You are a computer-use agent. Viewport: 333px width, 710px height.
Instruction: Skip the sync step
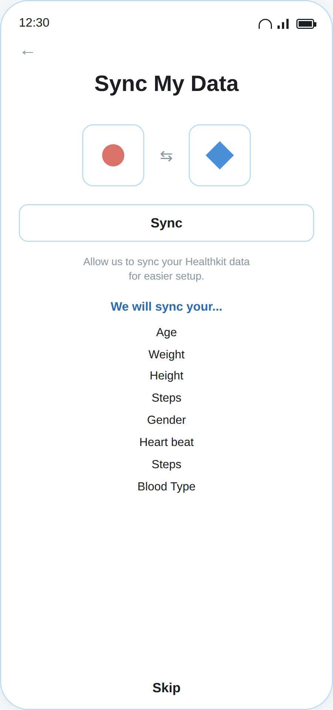point(166,687)
